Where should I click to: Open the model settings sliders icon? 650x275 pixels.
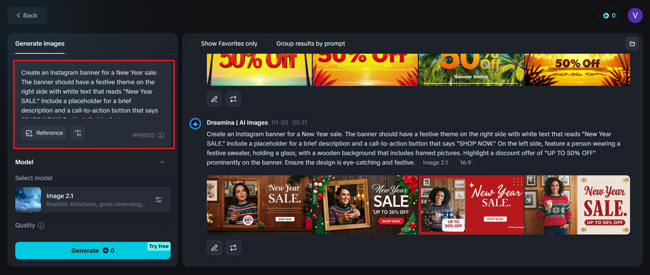tap(158, 200)
